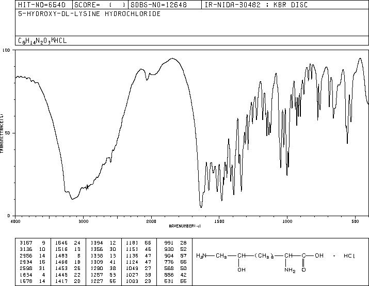Click peak table wavenumber 2934
The width and height of the screenshot is (369, 286).
click(26, 262)
